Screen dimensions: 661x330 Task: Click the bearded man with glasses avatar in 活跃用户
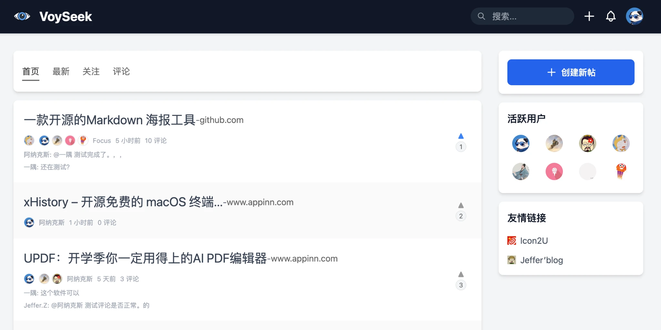(587, 143)
